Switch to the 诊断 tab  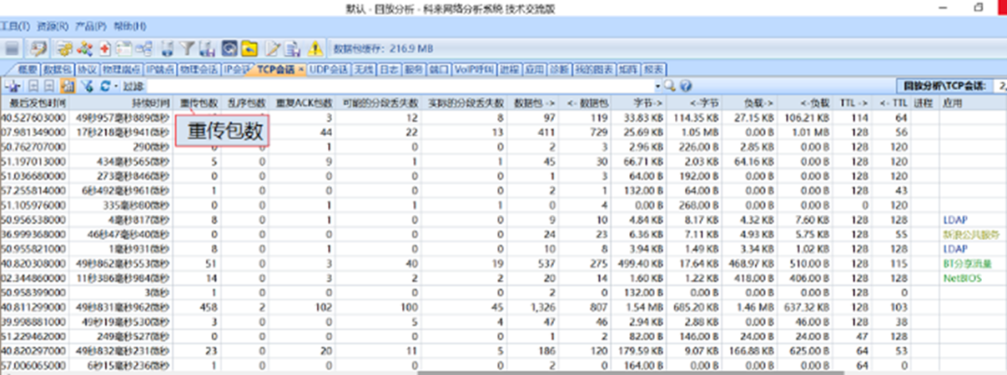click(x=559, y=69)
